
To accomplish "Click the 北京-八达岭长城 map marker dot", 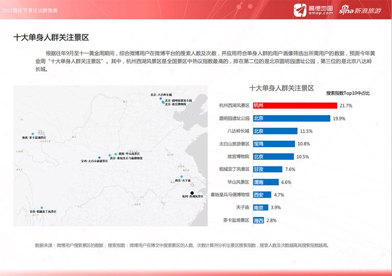I will [160, 99].
